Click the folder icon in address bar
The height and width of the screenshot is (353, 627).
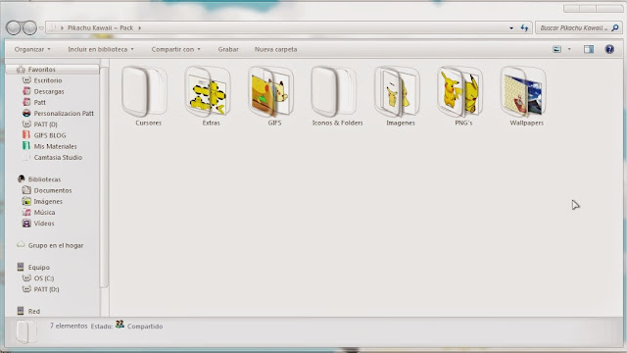(51, 28)
